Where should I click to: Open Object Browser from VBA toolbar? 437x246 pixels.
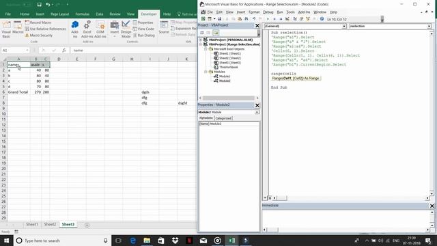click(x=308, y=18)
